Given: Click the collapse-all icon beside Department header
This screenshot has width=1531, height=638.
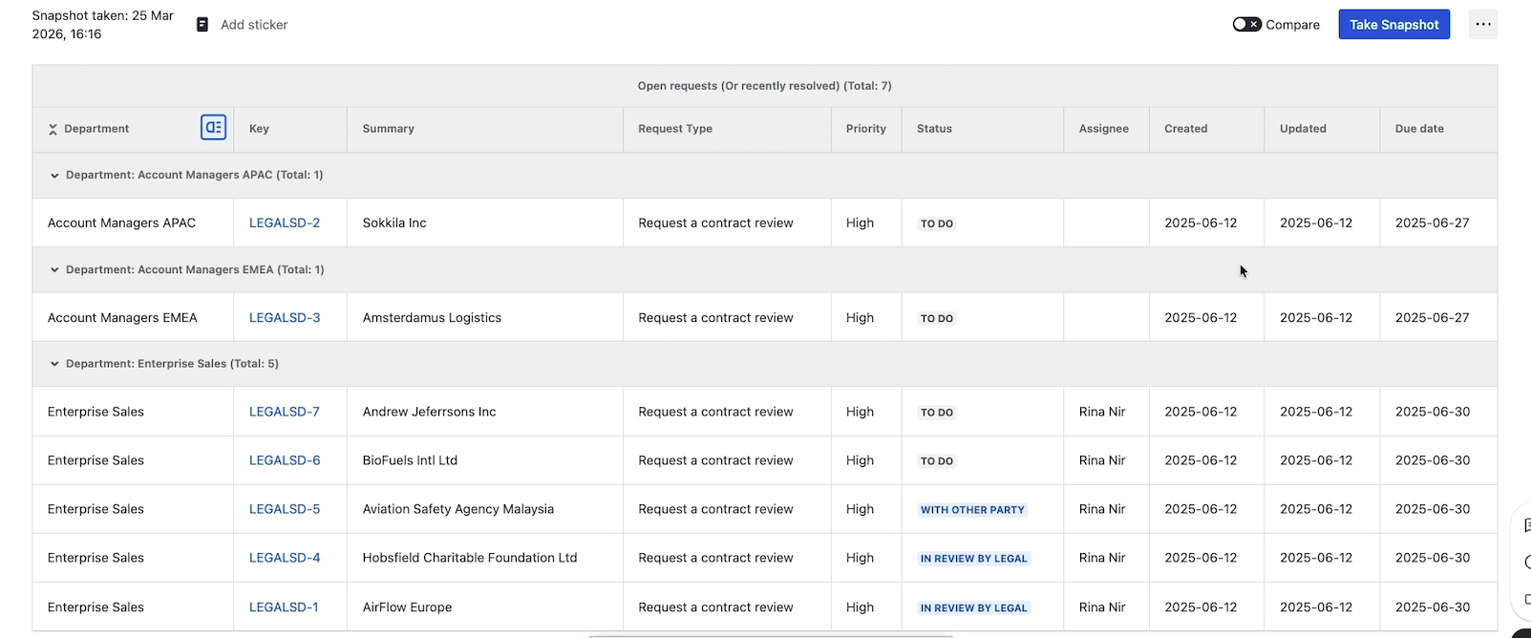Looking at the screenshot, I should click(x=53, y=129).
